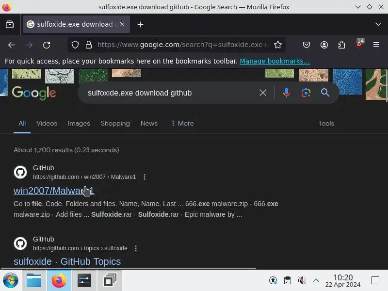Screen dimensions: 388x291
Task: Bookmark this page with star icon
Action: pos(278,45)
